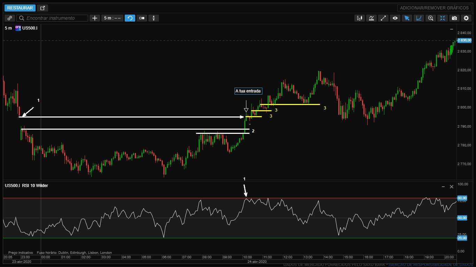Open the chart type candlestick selector
The height and width of the screenshot is (267, 476).
click(359, 18)
